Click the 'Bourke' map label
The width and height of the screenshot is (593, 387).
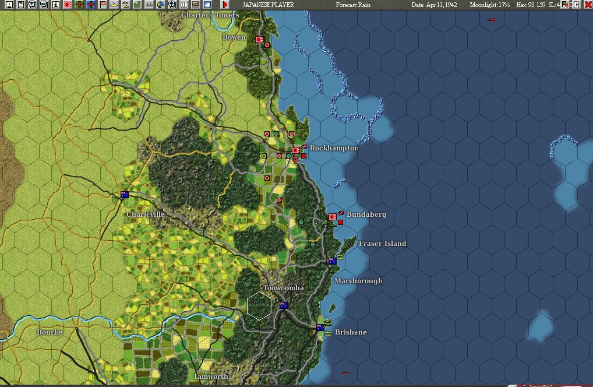coord(50,332)
